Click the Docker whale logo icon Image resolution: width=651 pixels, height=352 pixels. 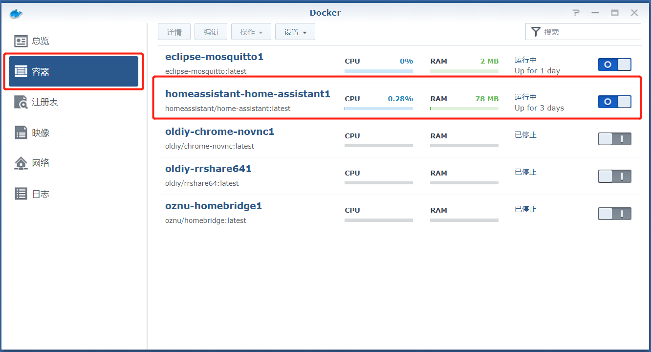(16, 13)
